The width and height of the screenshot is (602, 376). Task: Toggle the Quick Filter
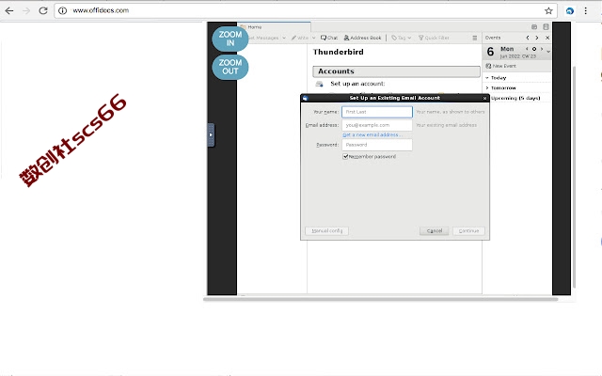coord(434,38)
